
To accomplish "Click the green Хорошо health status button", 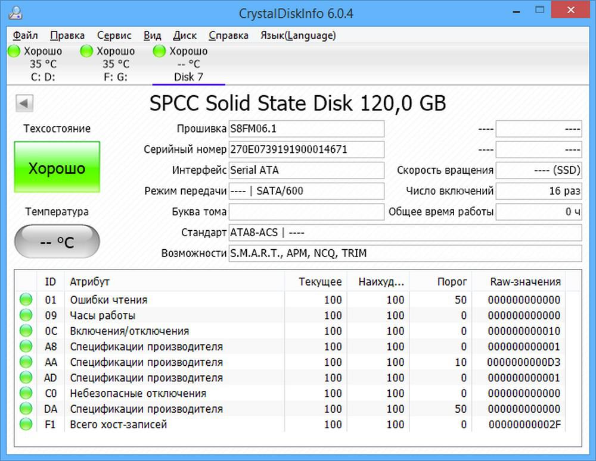I will tap(57, 168).
